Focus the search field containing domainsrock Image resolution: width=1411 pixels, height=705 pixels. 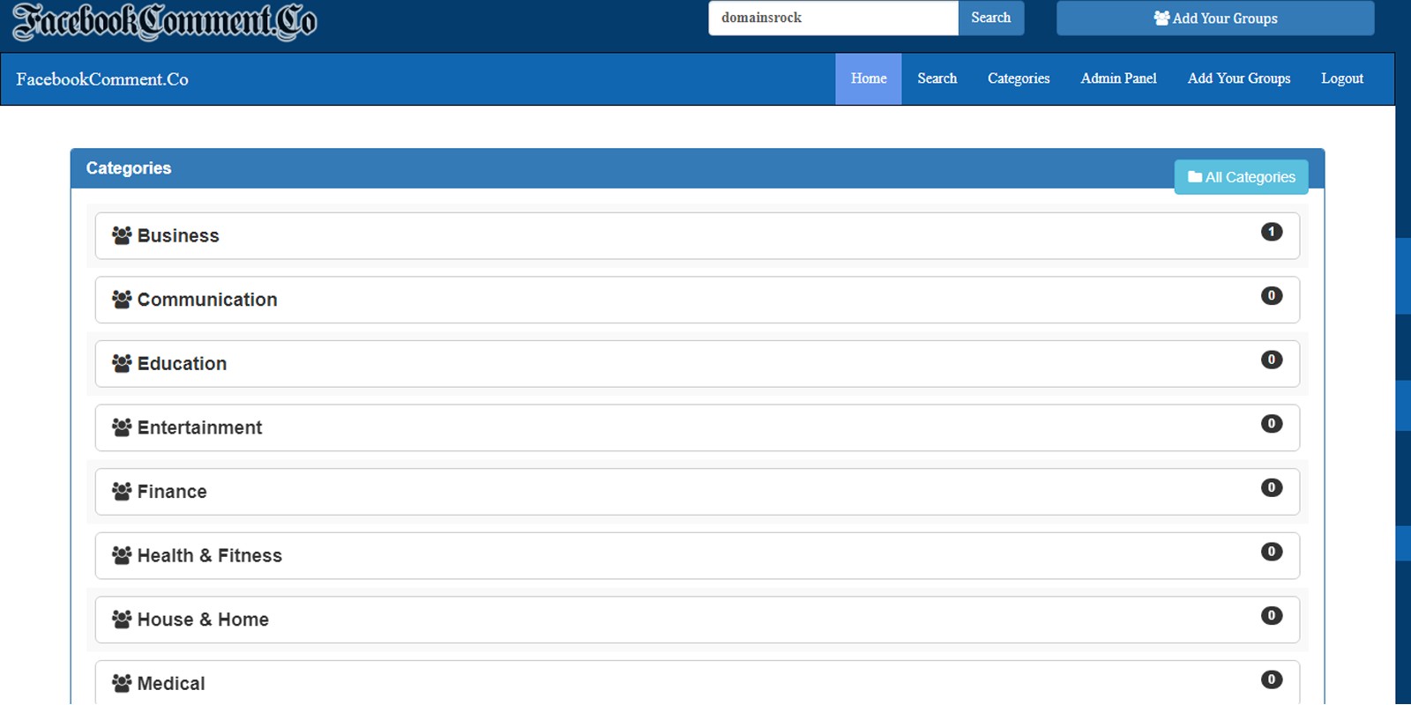(833, 18)
